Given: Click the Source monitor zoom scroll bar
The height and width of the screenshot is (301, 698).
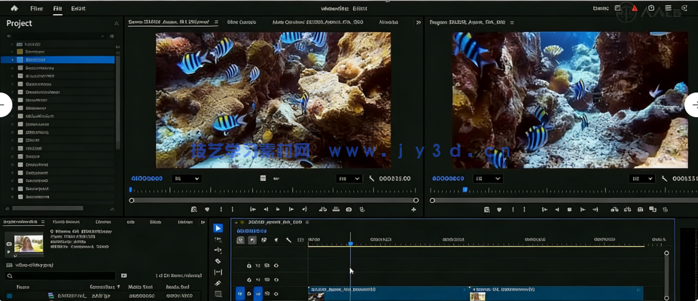Looking at the screenshot, I should click(274, 200).
